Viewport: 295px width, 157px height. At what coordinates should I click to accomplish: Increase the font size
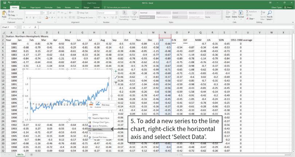tap(51, 13)
